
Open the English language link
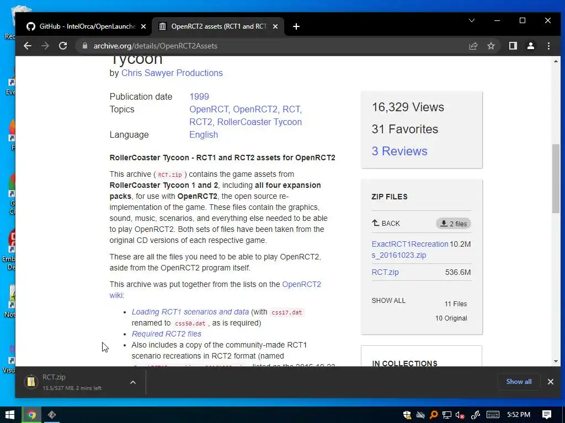(x=204, y=134)
